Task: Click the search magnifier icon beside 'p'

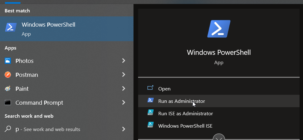Action: pyautogui.click(x=8, y=129)
